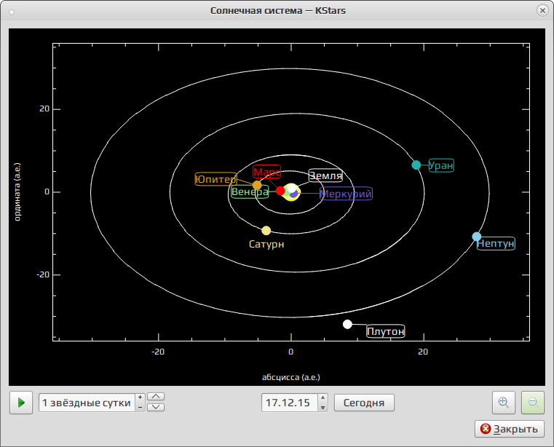Click the Jupiter planet dot
The height and width of the screenshot is (447, 554).
click(x=257, y=185)
